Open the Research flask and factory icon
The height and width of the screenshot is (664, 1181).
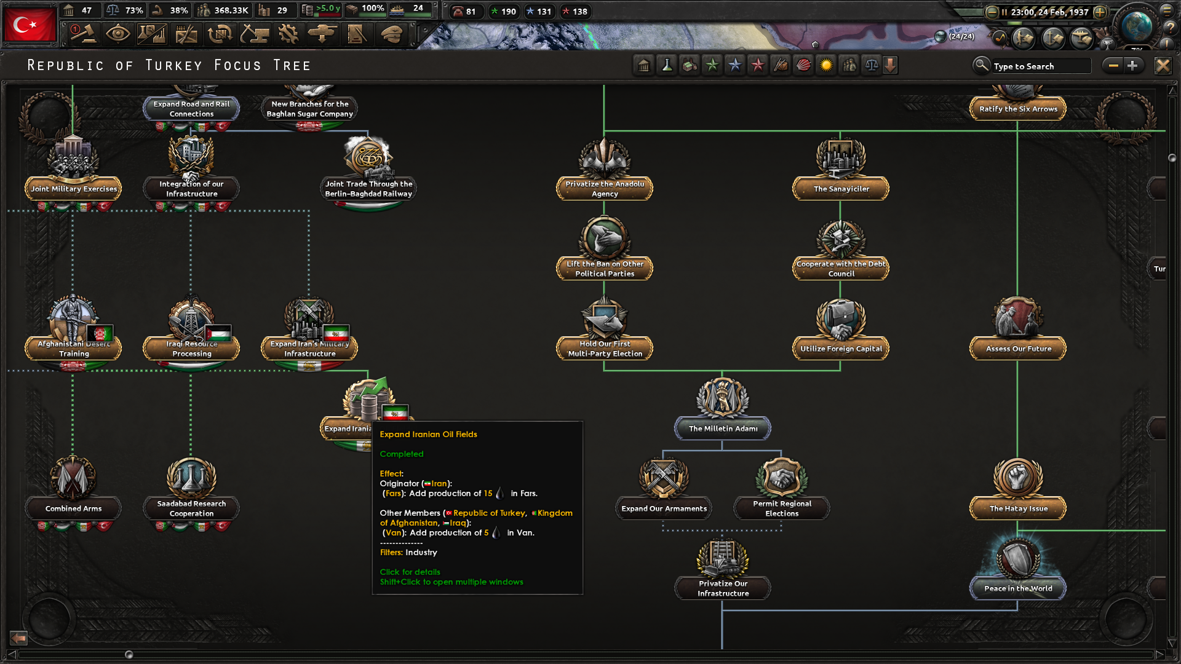(x=152, y=34)
